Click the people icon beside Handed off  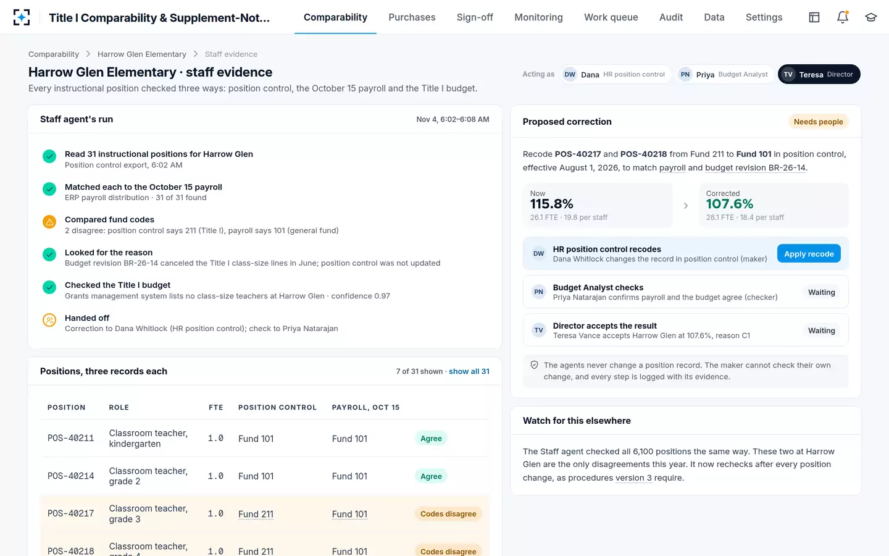coord(49,320)
